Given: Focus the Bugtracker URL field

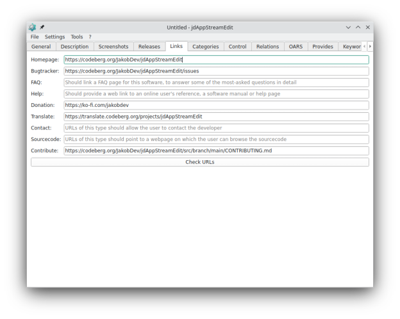Looking at the screenshot, I should coord(216,71).
